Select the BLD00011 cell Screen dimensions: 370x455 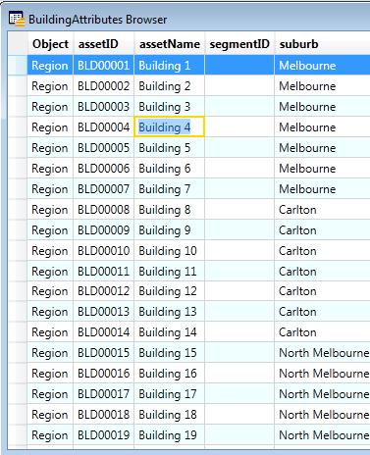pos(104,272)
